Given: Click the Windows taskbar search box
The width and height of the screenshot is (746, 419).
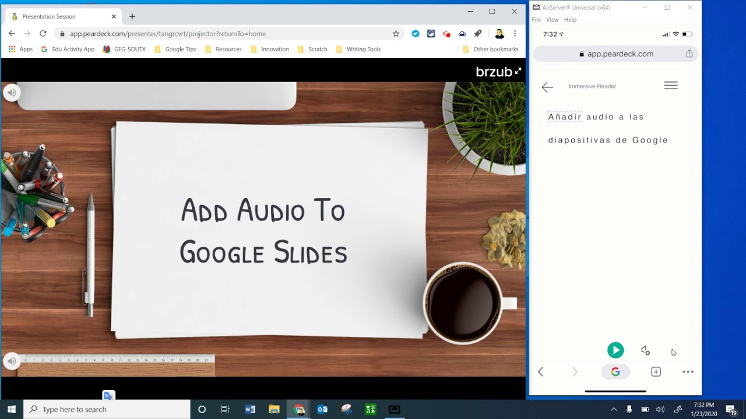Looking at the screenshot, I should 107,409.
